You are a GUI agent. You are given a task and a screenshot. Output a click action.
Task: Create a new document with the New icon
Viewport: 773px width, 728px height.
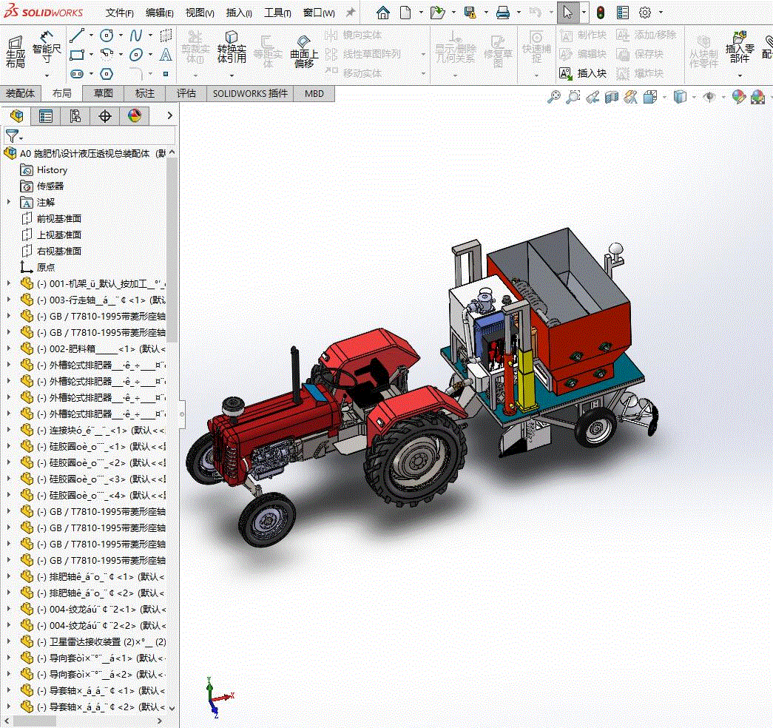point(405,13)
